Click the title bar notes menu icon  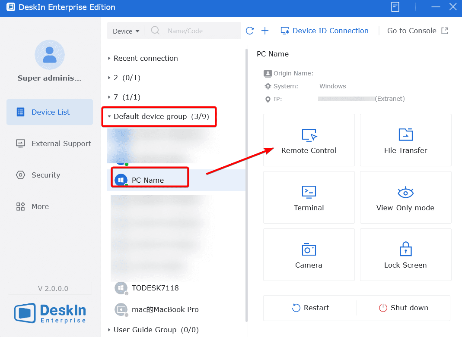395,6
